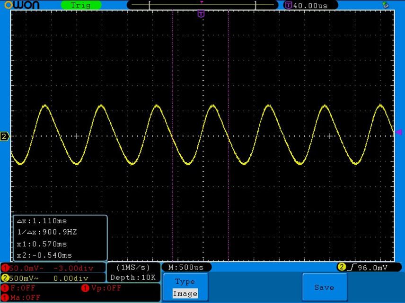Open the Type Image selector
This screenshot has height=303, width=405.
pyautogui.click(x=185, y=287)
